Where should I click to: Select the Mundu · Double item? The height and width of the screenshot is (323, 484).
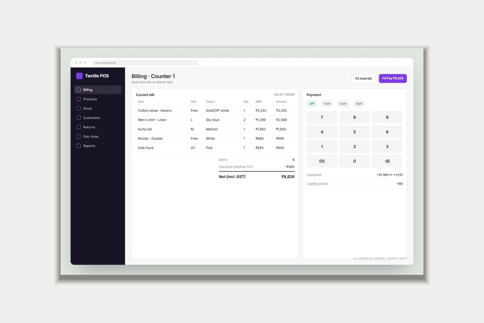(215, 138)
